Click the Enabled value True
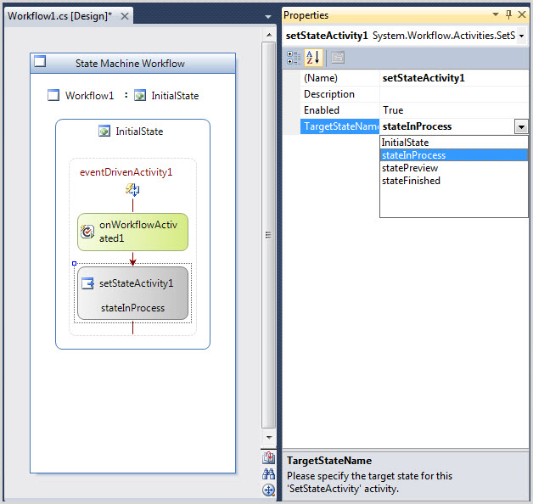533x504 pixels. 454,110
